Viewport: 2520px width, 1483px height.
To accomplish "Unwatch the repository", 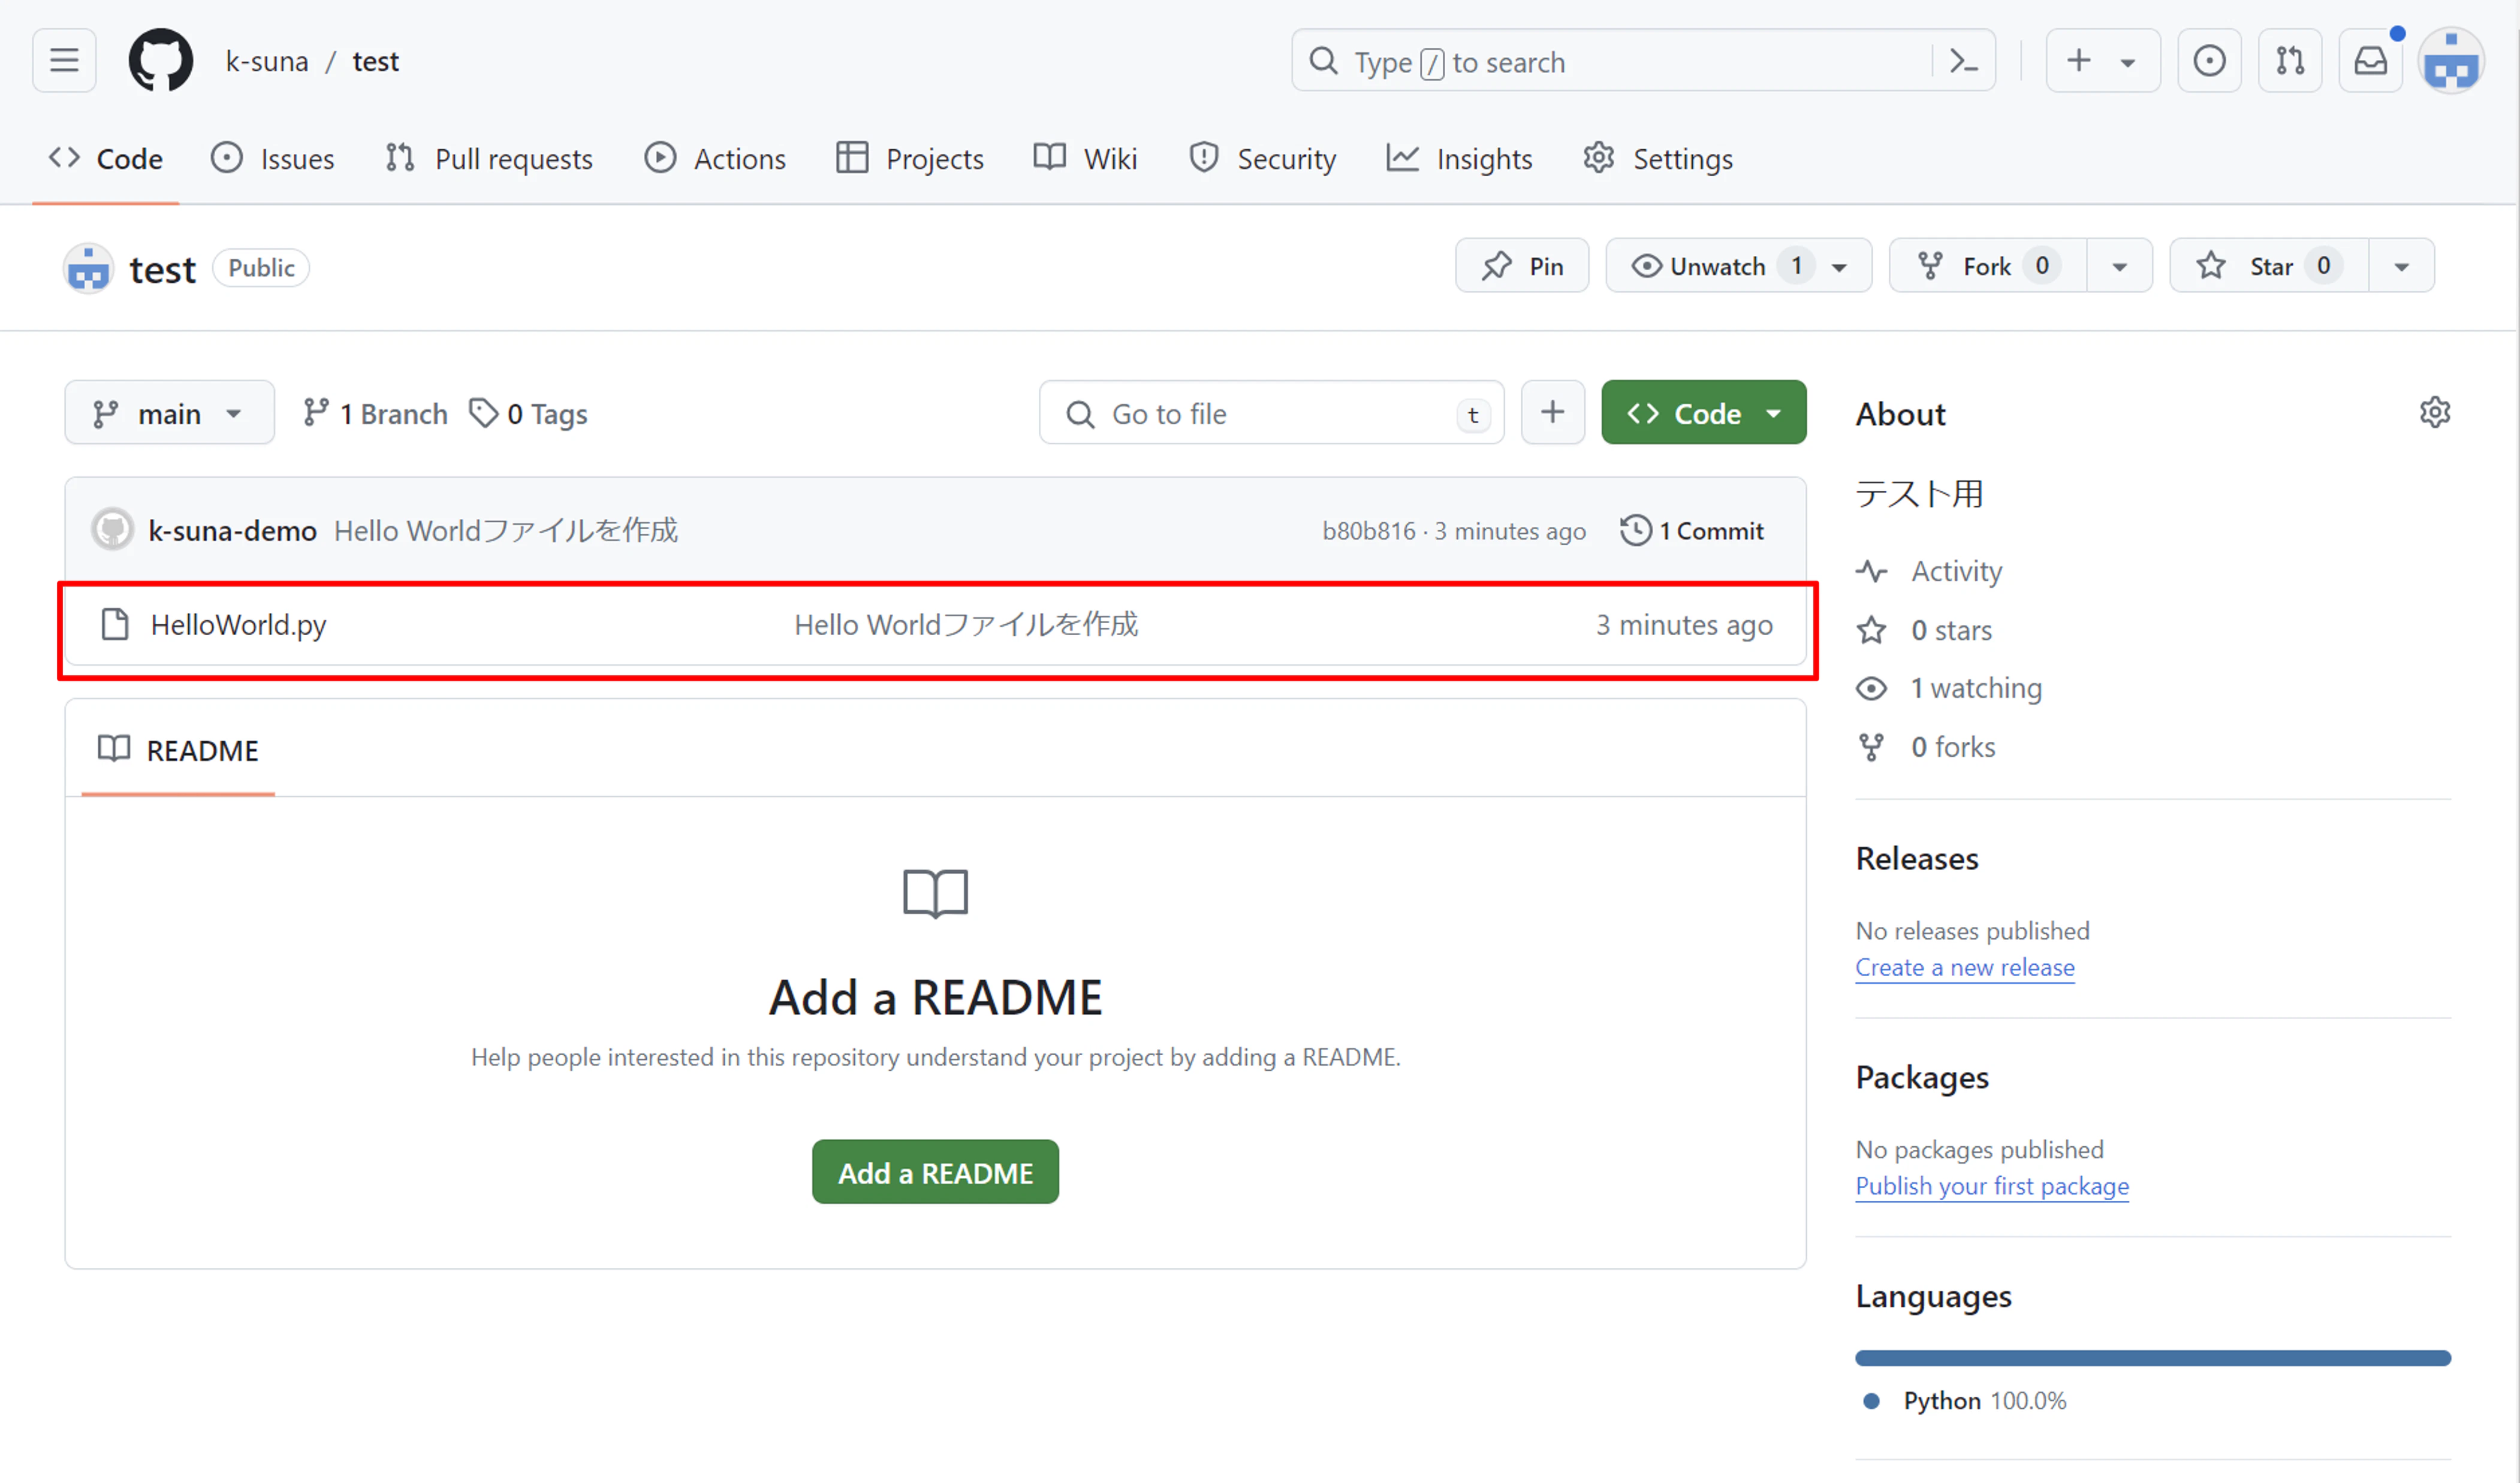I will point(1738,266).
